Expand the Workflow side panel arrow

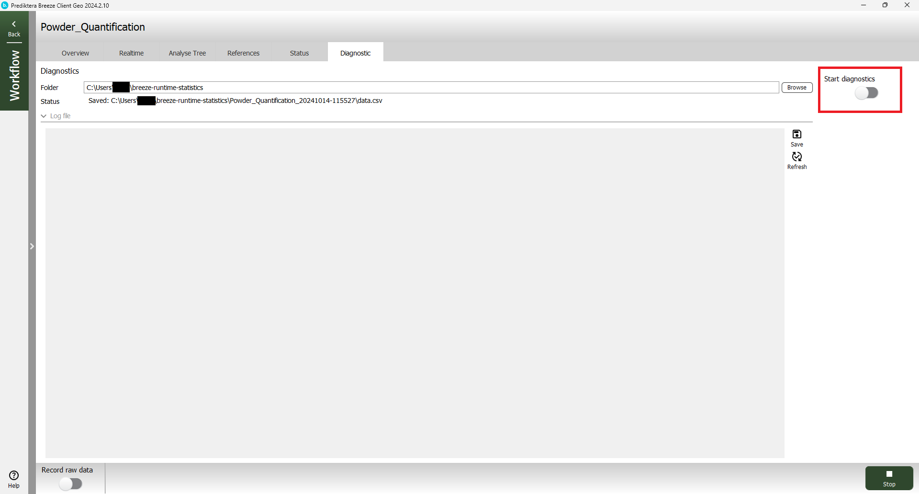pyautogui.click(x=32, y=246)
